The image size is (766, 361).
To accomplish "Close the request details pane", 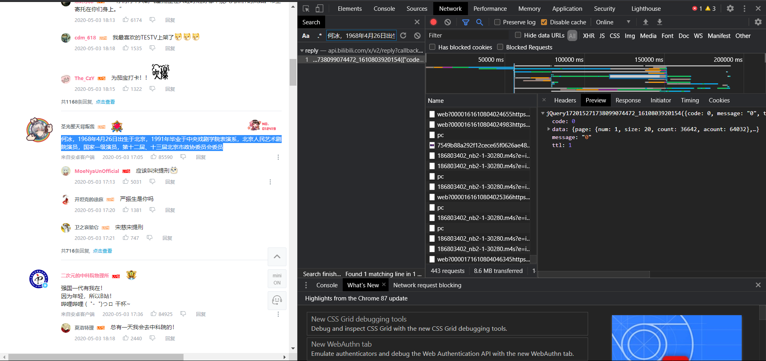I will [544, 100].
